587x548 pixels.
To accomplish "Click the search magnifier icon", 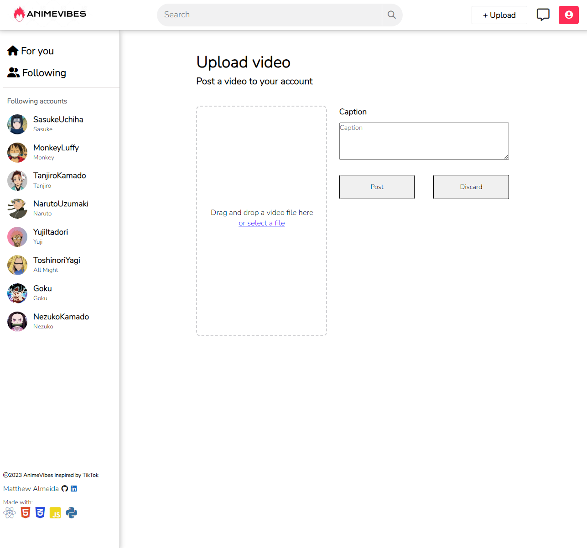I will tap(391, 15).
